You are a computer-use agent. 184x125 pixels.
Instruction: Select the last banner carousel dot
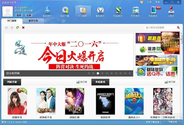coord(130,73)
